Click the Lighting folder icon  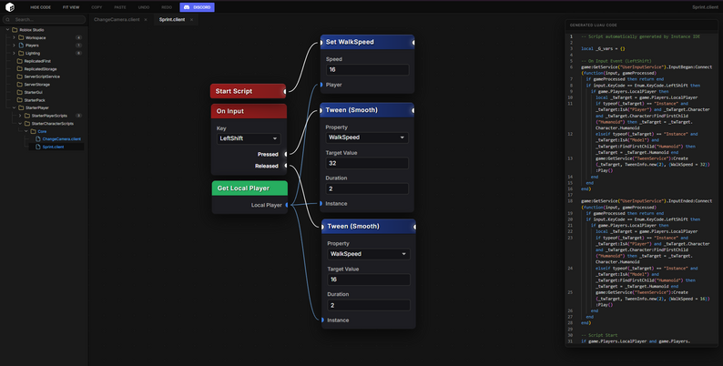21,53
